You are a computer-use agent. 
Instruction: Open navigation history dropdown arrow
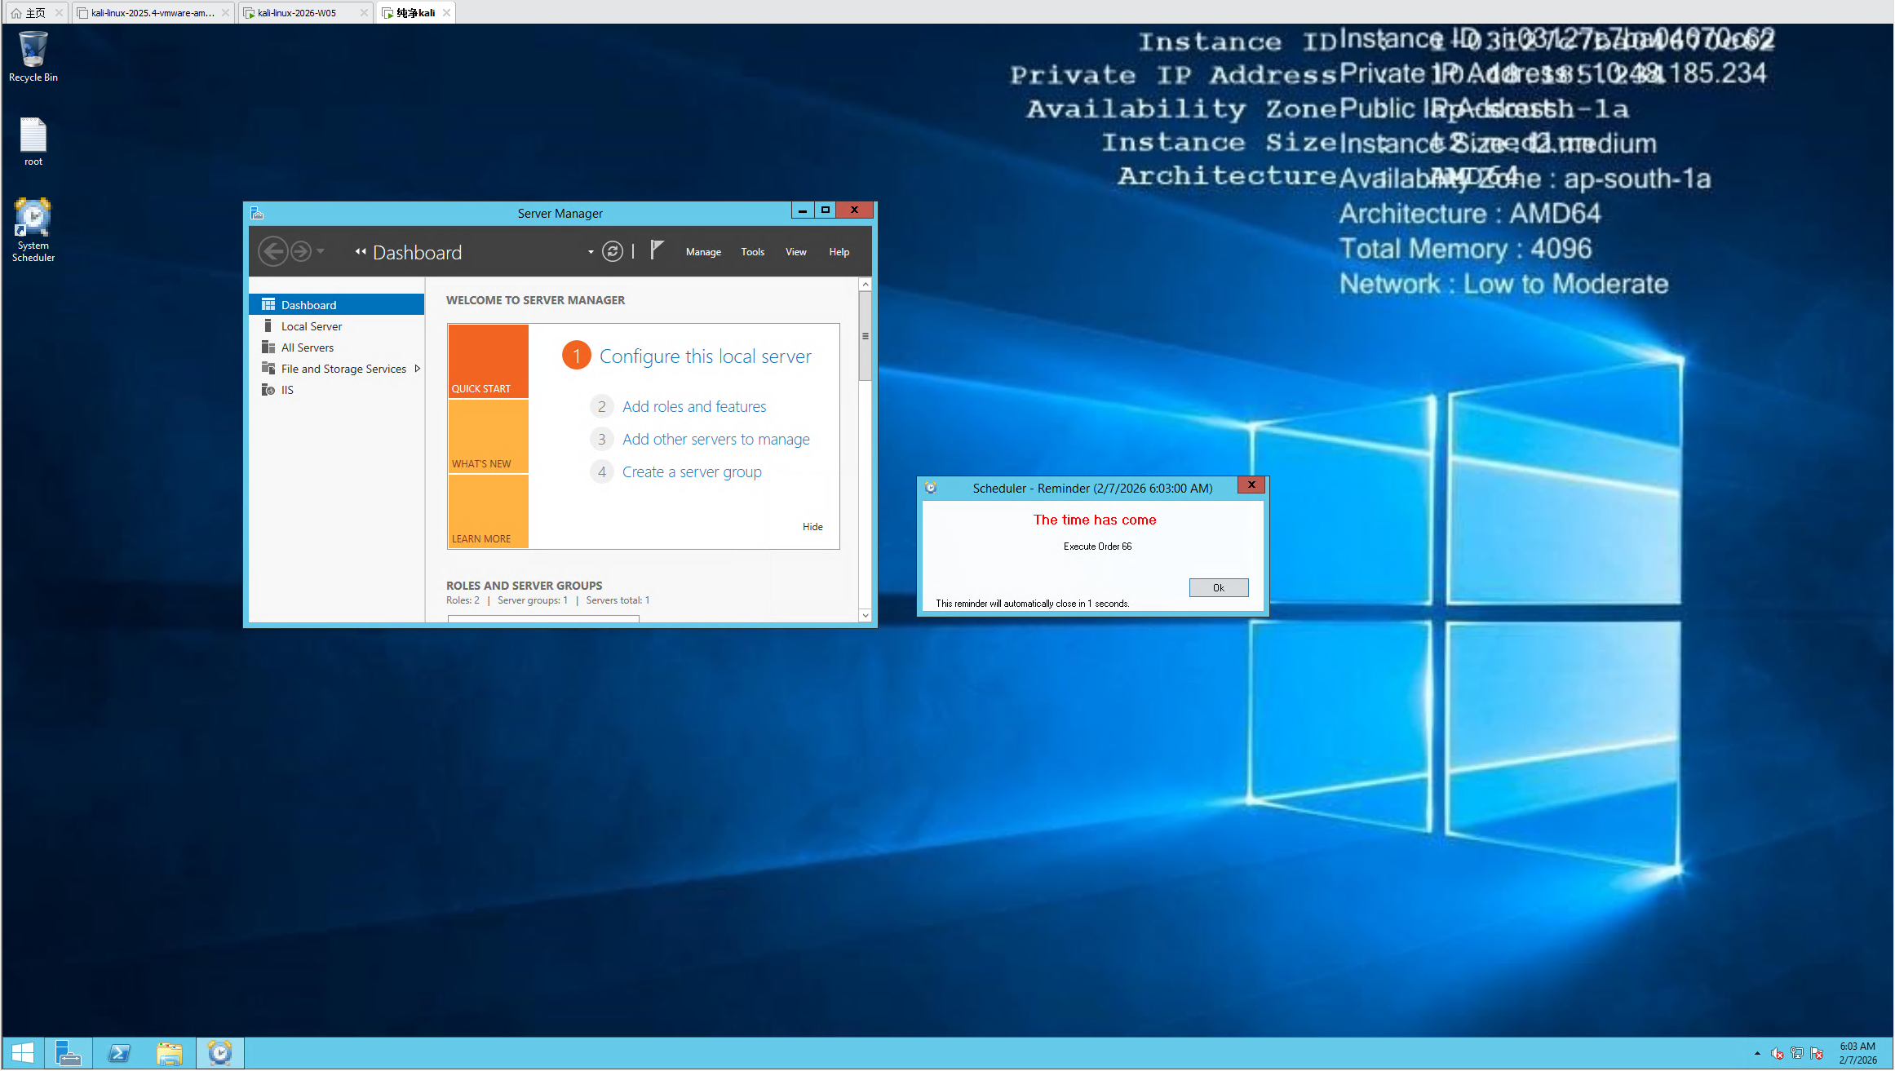click(x=321, y=251)
